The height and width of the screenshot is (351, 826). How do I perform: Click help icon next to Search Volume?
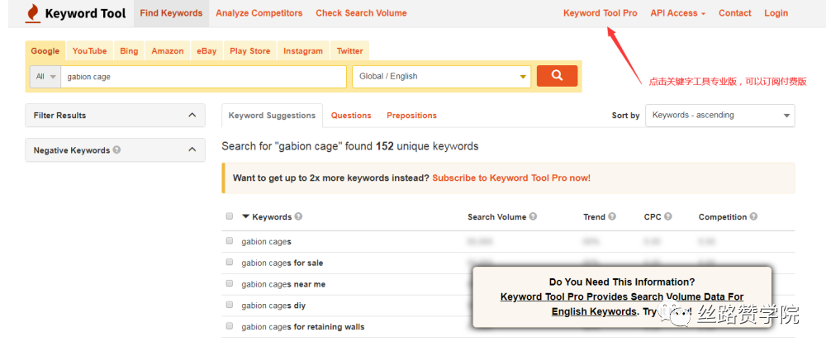coord(533,216)
